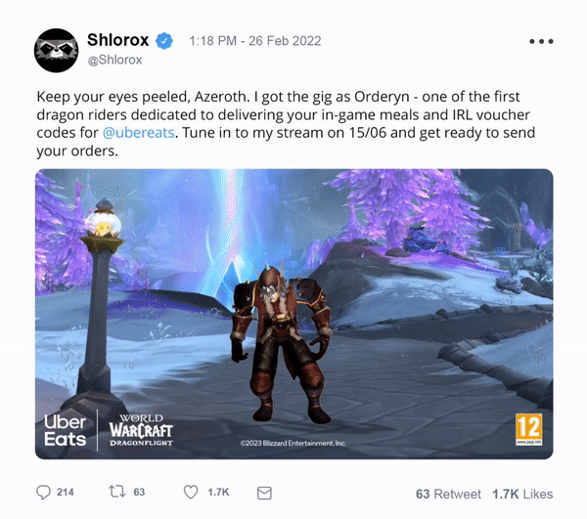Open the three-dot more options menu
The image size is (587, 519).
pyautogui.click(x=541, y=41)
